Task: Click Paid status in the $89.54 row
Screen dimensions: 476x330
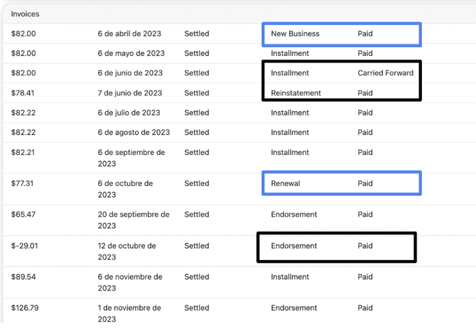Action: (x=365, y=277)
